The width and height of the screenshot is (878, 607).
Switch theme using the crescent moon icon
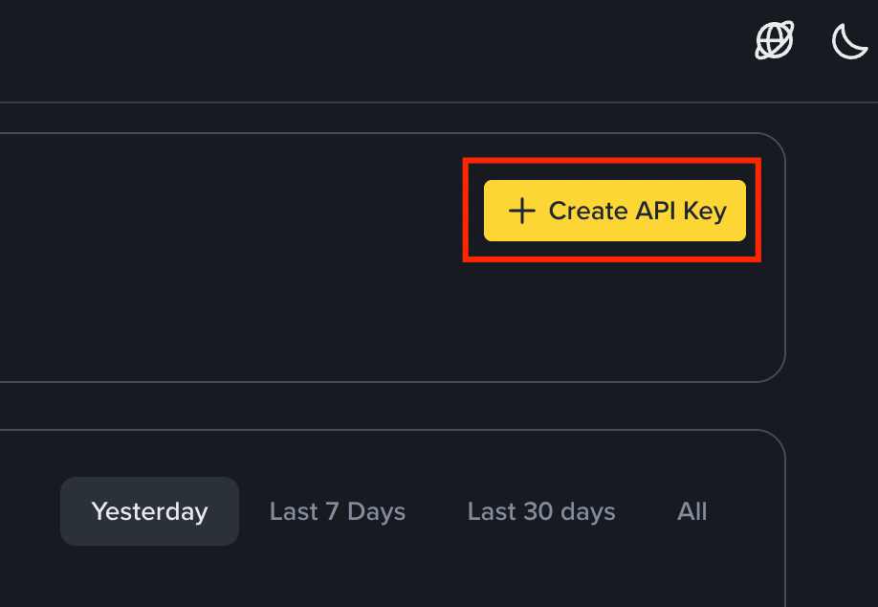coord(849,41)
